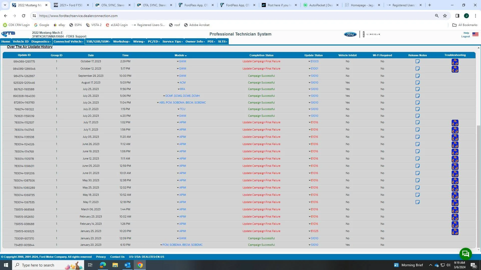The image size is (481, 270).
Task: Open Windows Task View
Action: click(90, 265)
